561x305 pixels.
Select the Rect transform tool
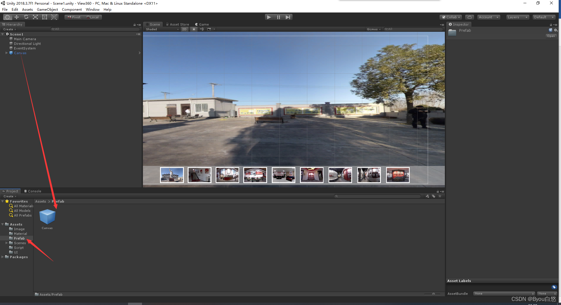click(45, 17)
